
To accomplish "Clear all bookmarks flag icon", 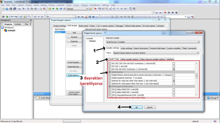I will click(176, 13).
